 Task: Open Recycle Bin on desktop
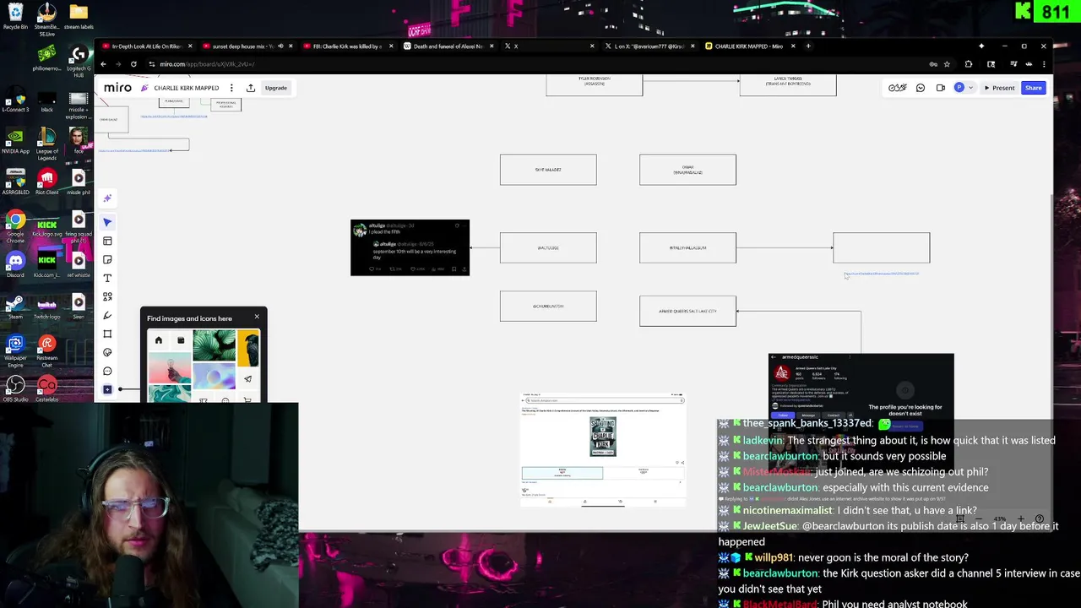coord(15,17)
